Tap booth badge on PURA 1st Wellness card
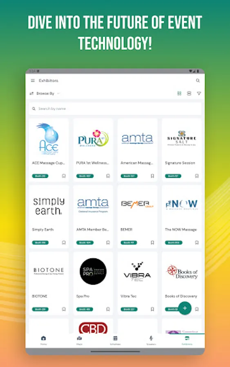230x367 pixels. tap(85, 176)
